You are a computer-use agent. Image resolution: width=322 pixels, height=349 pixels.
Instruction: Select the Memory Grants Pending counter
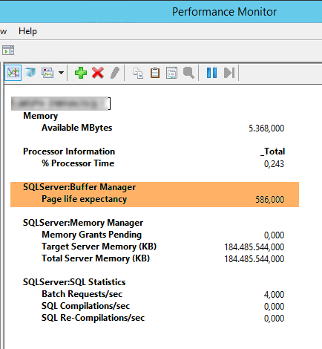[91, 235]
